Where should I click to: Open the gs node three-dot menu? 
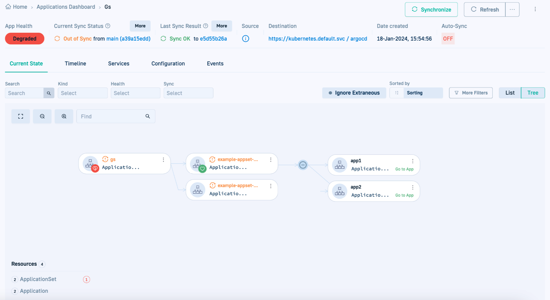pos(163,160)
